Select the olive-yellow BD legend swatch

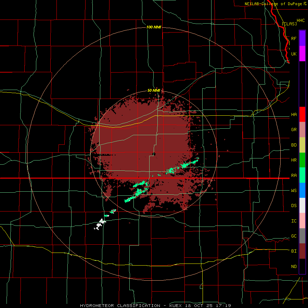point(302,145)
